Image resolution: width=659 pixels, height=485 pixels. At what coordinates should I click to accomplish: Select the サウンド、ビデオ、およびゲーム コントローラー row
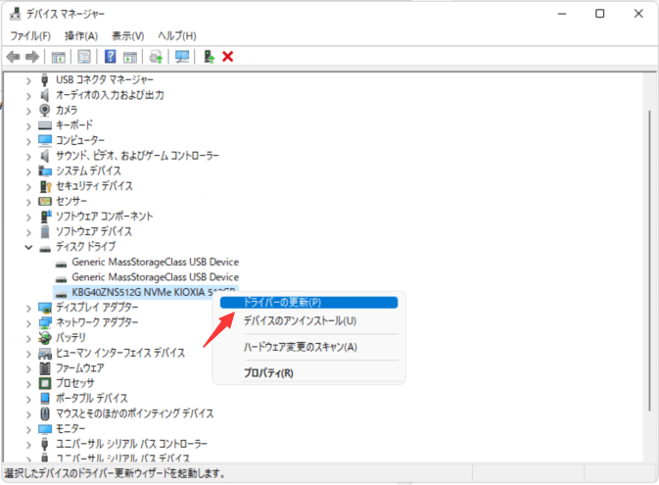click(137, 156)
